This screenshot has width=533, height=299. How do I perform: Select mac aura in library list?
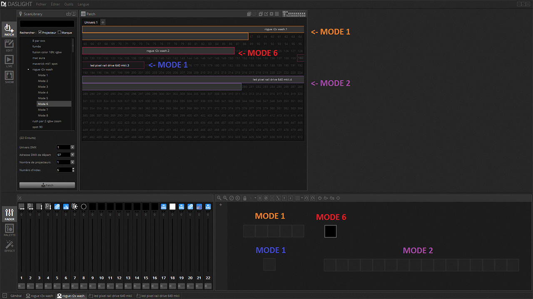pyautogui.click(x=39, y=58)
